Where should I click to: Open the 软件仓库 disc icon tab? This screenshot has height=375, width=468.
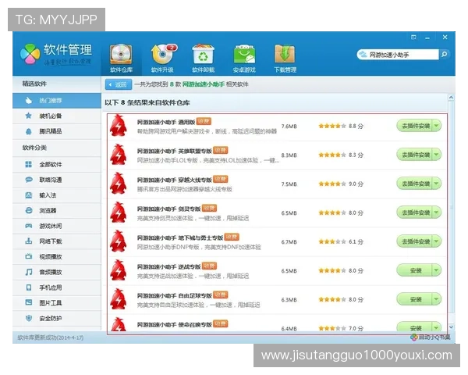point(121,59)
